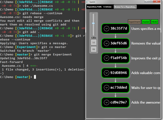Click the SeeGit window title icon
Image resolution: width=163 pixels, height=120 pixels.
(88, 2)
